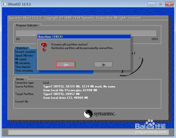Click the 'MB remaining' statistic label
This screenshot has width=176, height=138.
pyautogui.click(x=23, y=63)
